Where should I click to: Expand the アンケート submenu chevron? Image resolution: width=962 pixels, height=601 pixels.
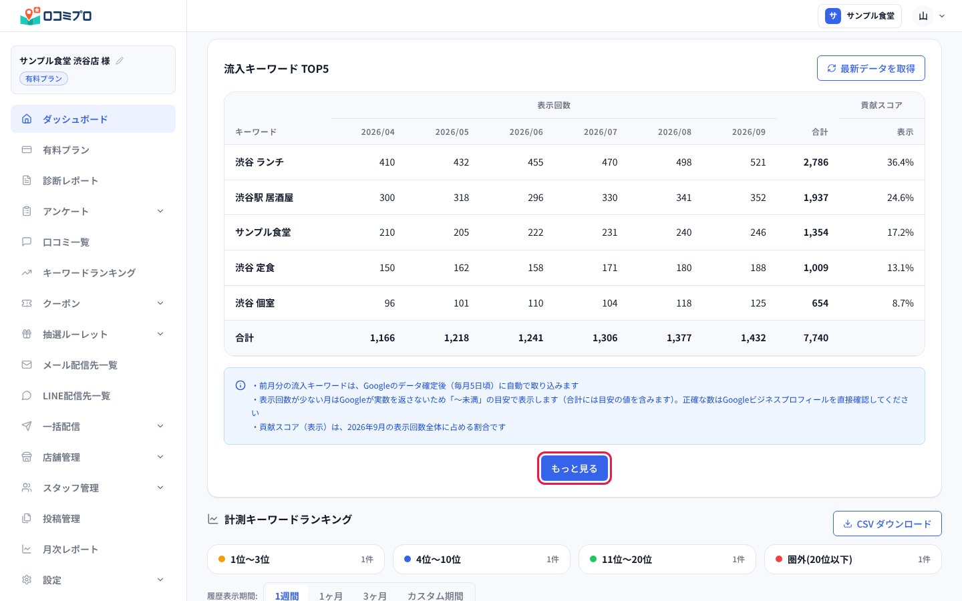tap(160, 211)
